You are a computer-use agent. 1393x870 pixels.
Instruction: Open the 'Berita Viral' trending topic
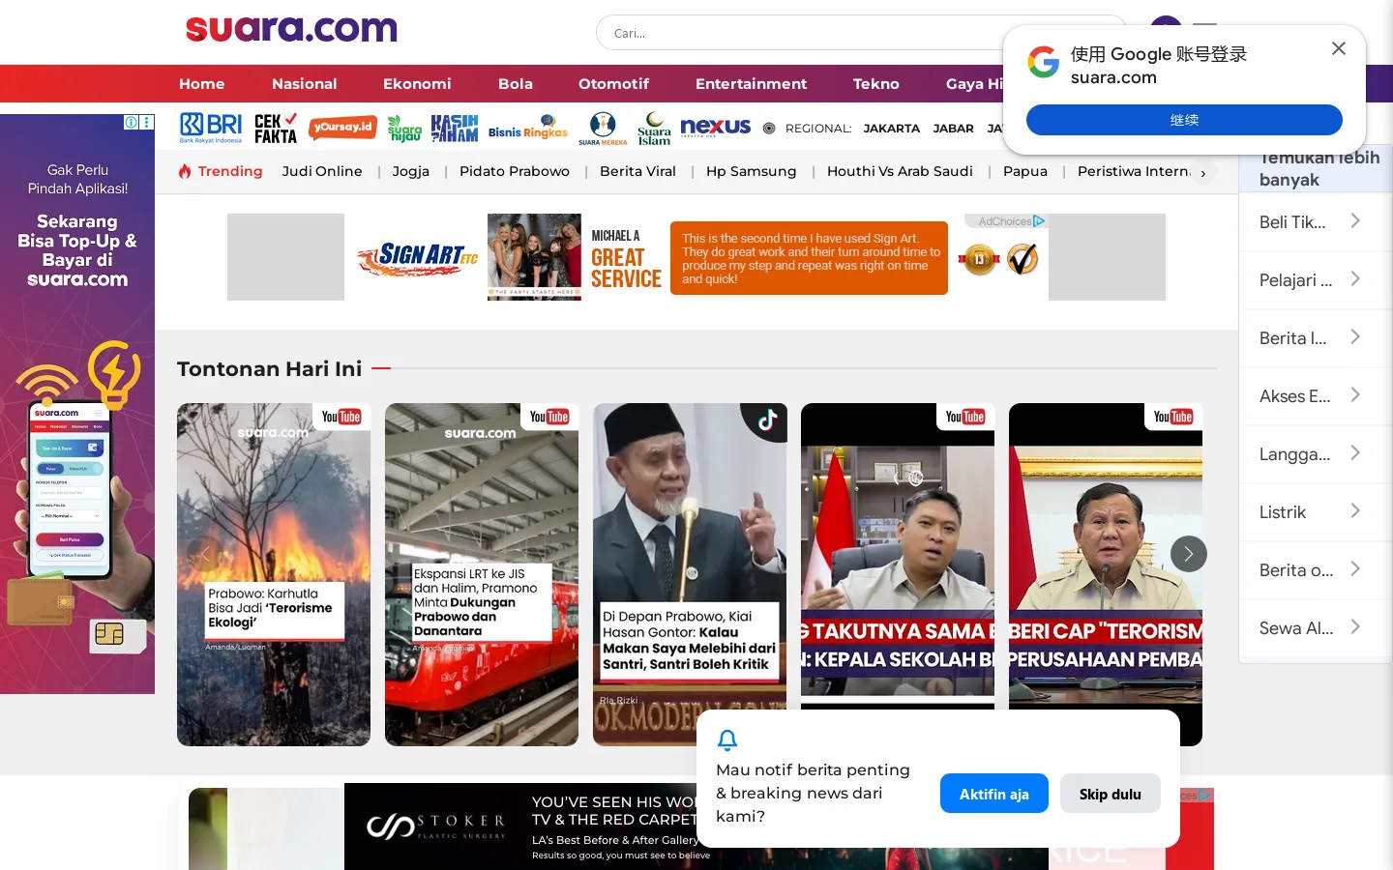click(637, 171)
